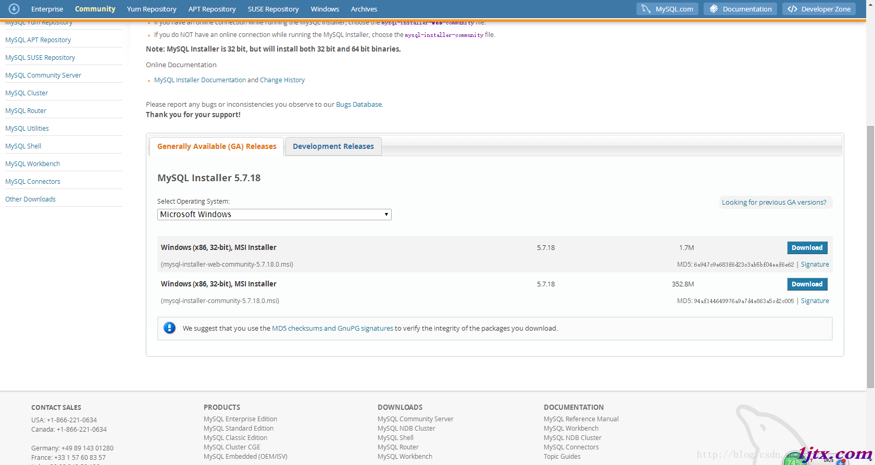Open Looking for previous GA versions link

[774, 203]
